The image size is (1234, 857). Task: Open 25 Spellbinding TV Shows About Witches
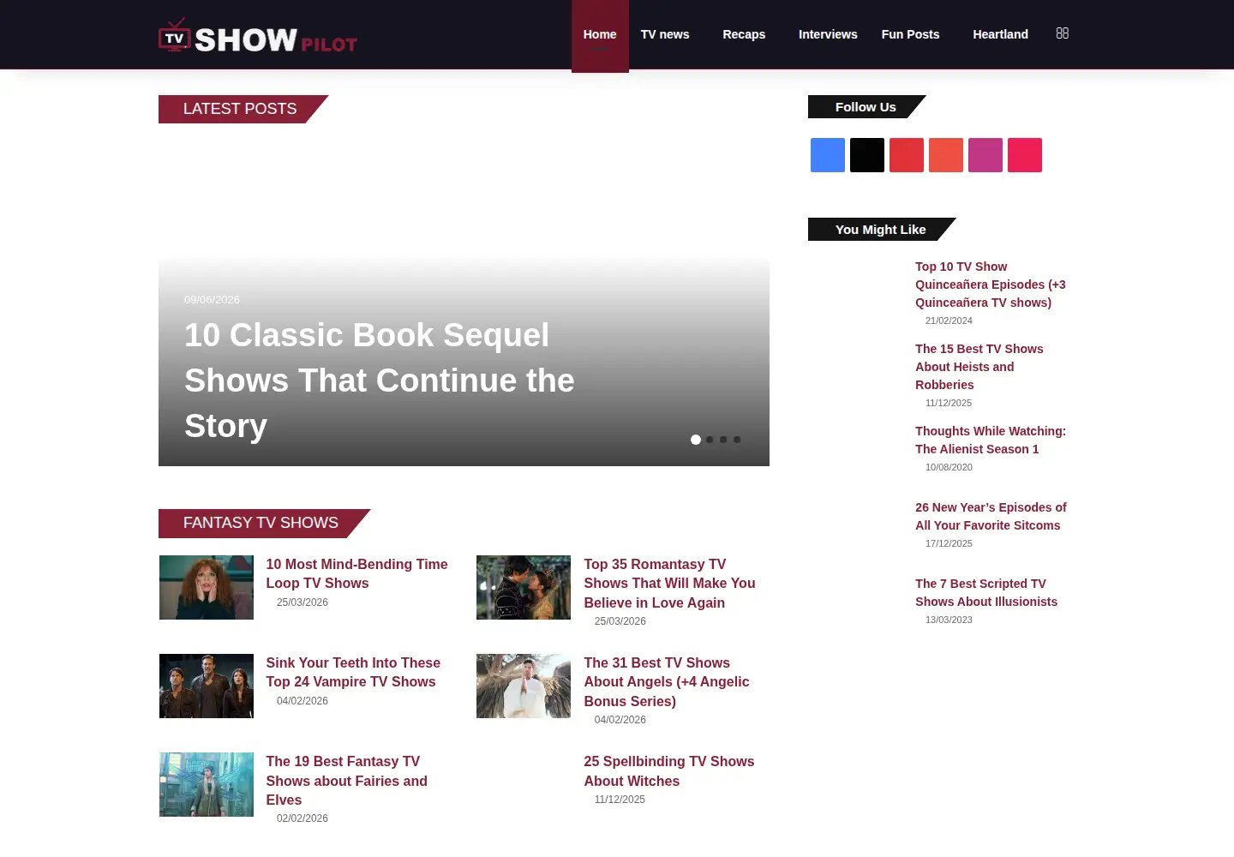(x=669, y=770)
